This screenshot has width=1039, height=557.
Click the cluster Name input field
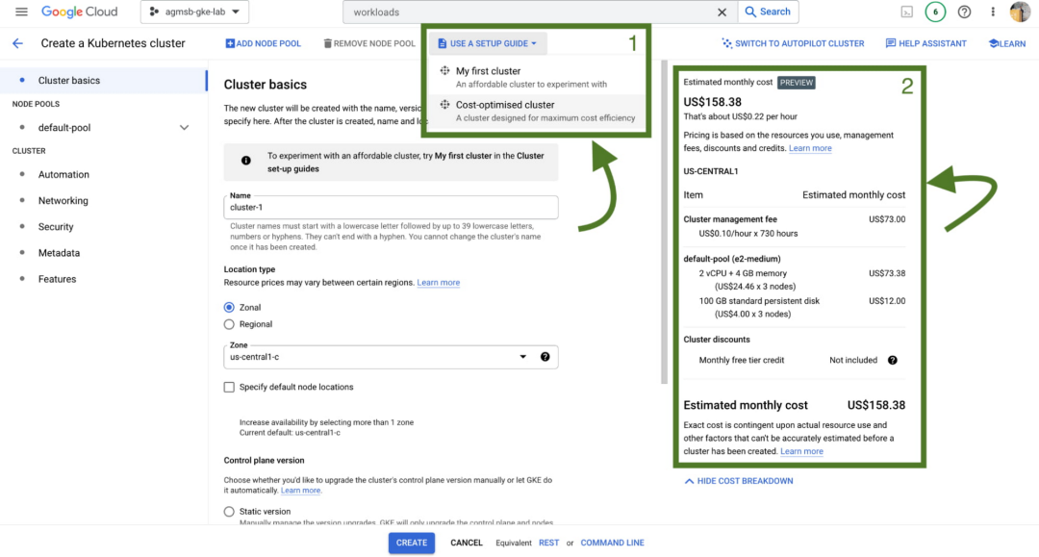391,207
